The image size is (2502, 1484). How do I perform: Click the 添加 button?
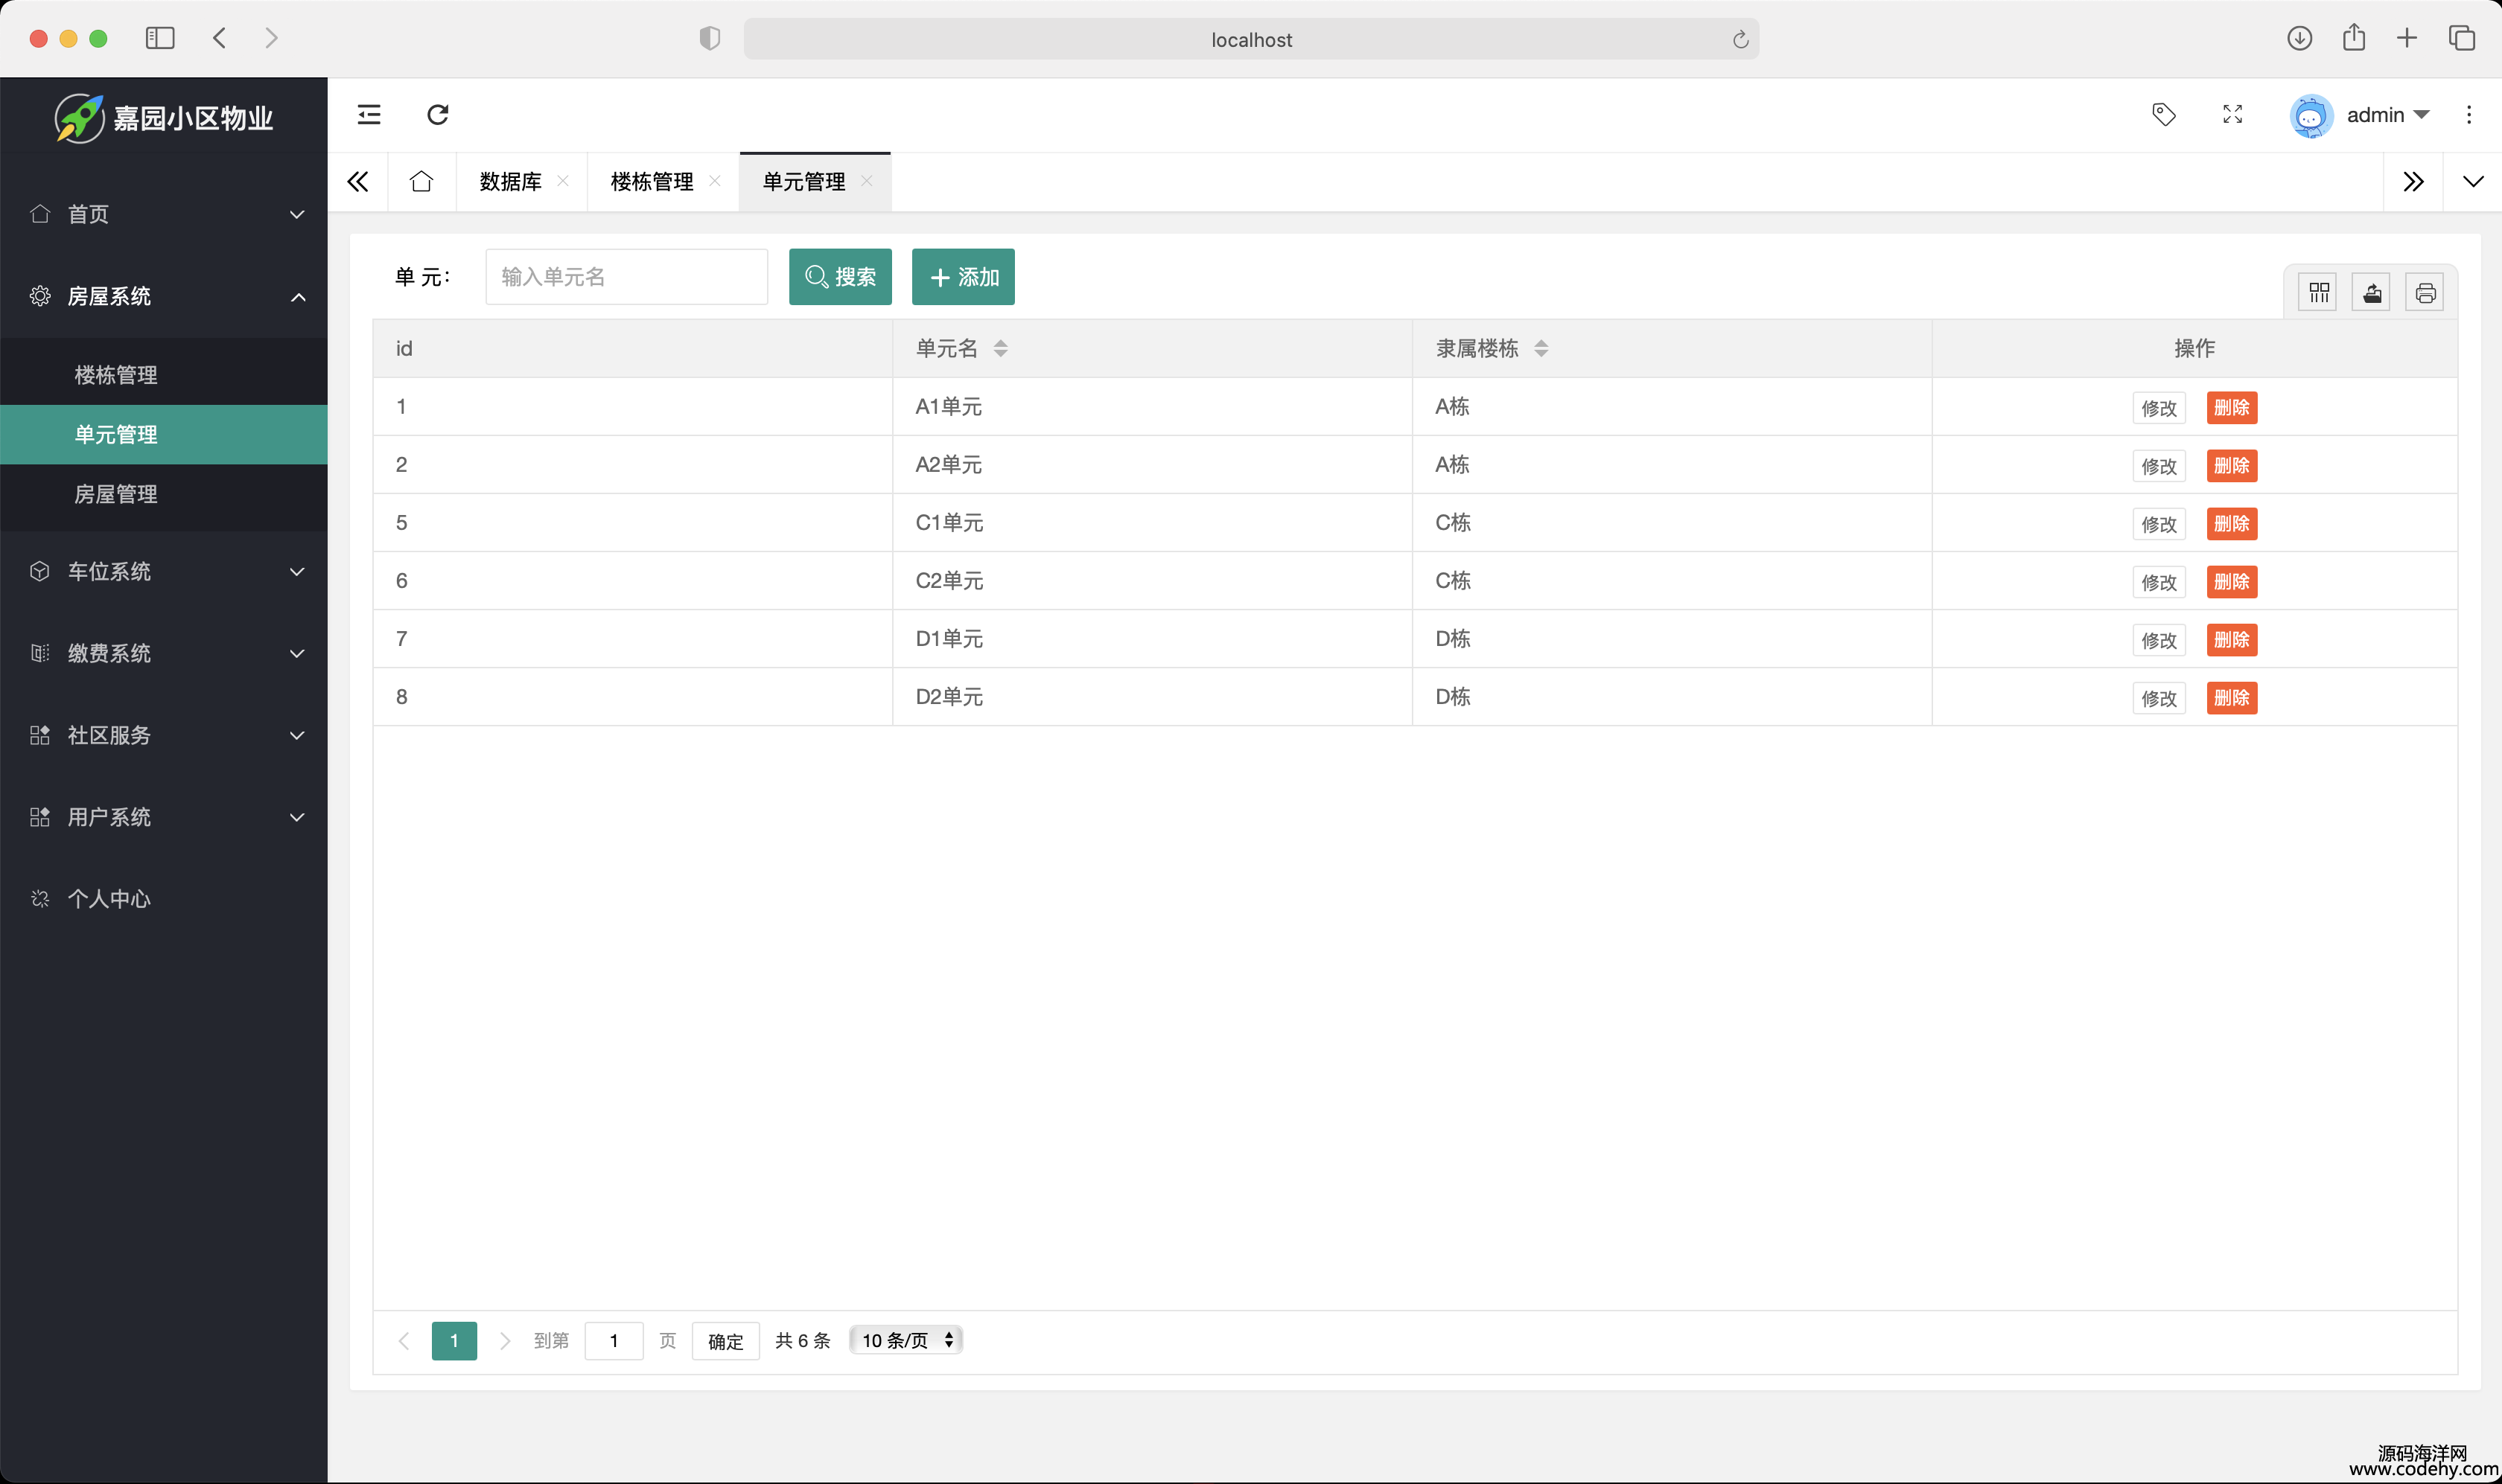click(964, 277)
